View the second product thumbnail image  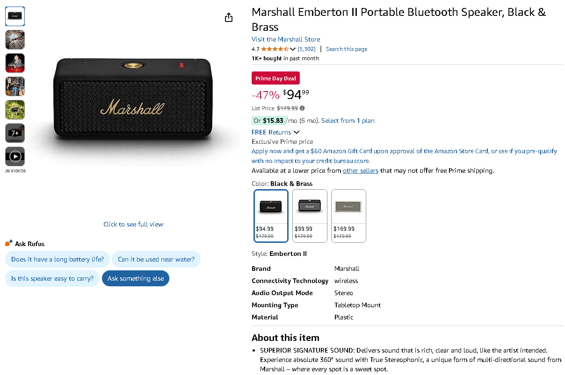(15, 40)
